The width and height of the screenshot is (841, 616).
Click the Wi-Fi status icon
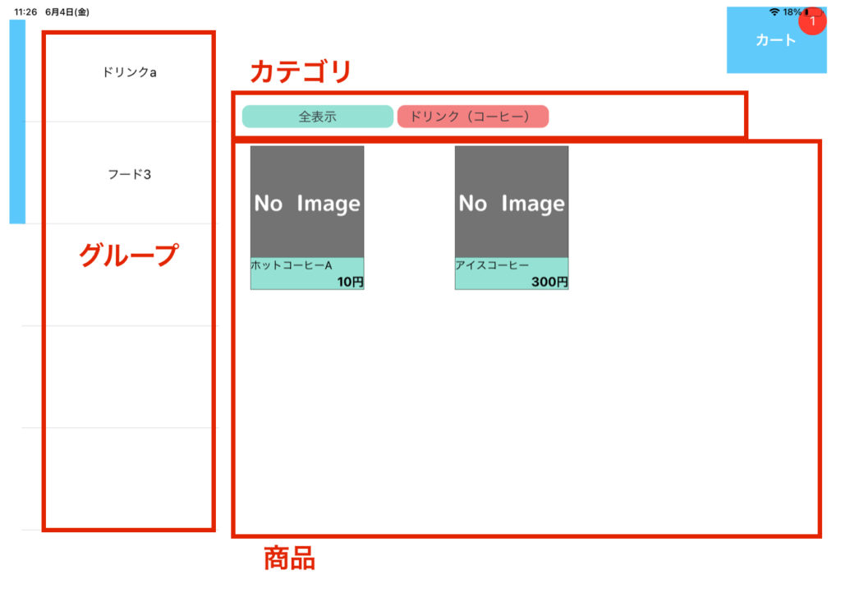click(x=774, y=12)
